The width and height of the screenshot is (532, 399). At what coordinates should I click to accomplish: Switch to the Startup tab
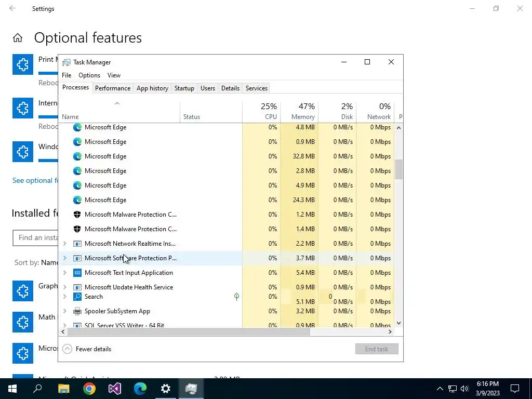184,88
